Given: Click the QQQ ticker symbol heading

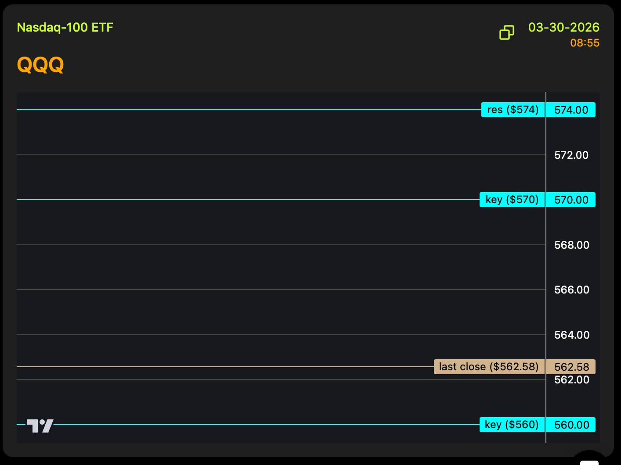Looking at the screenshot, I should 40,65.
